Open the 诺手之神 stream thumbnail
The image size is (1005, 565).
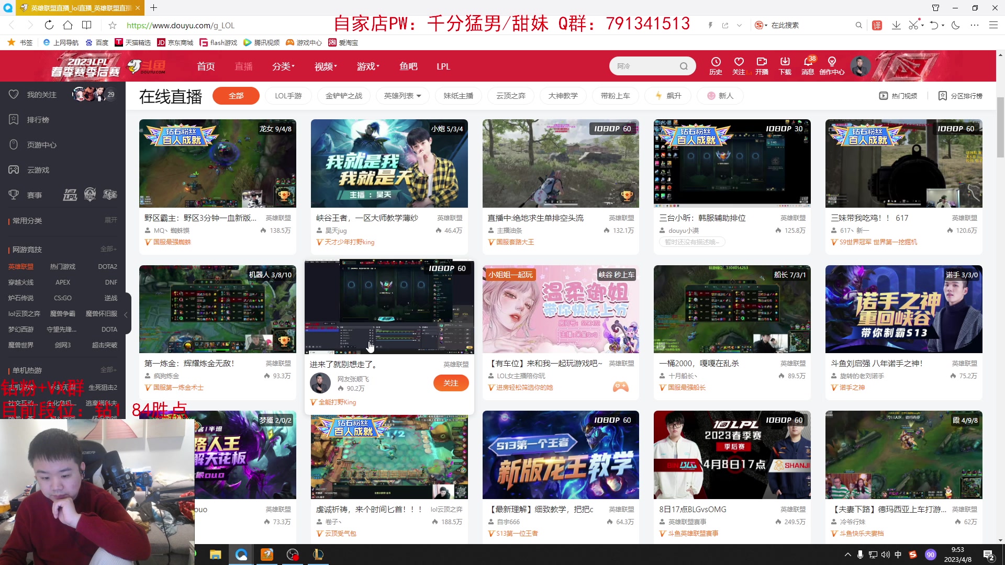pyautogui.click(x=903, y=309)
